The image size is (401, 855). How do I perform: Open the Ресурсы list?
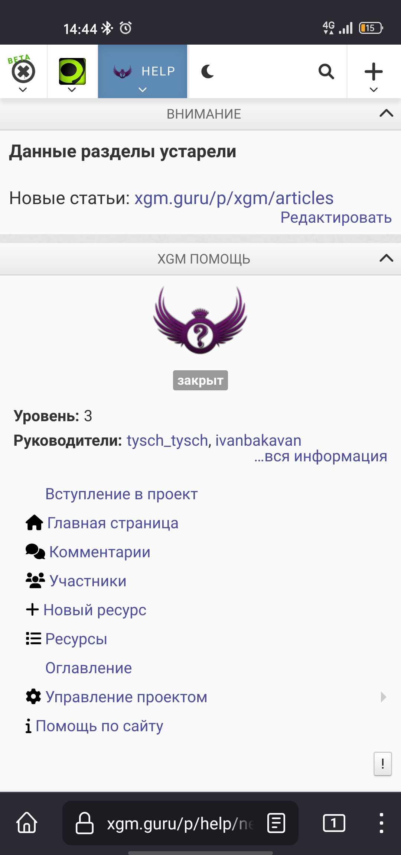click(x=66, y=639)
